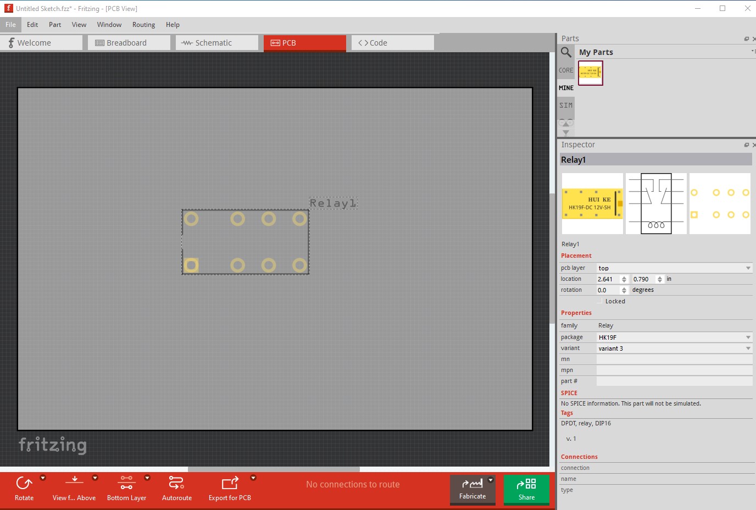The image size is (756, 510).
Task: Open the Routing menu
Action: click(x=143, y=25)
